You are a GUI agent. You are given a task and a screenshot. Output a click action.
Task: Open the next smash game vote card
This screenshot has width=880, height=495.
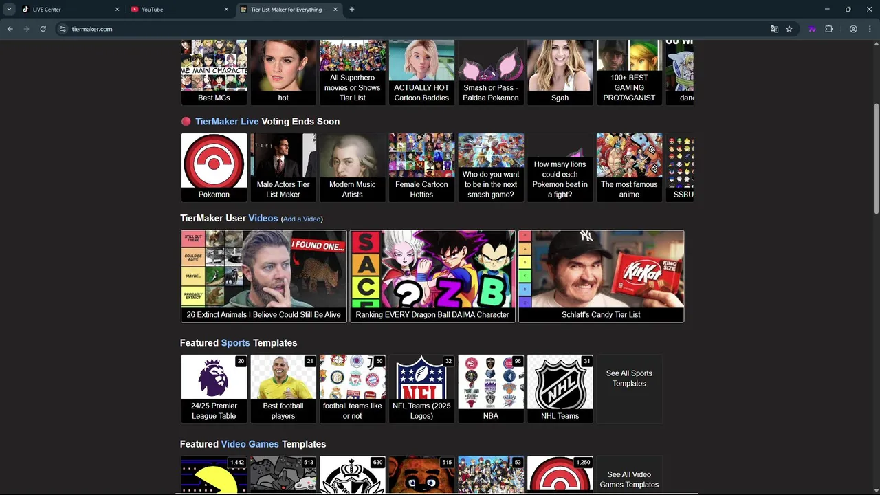491,167
